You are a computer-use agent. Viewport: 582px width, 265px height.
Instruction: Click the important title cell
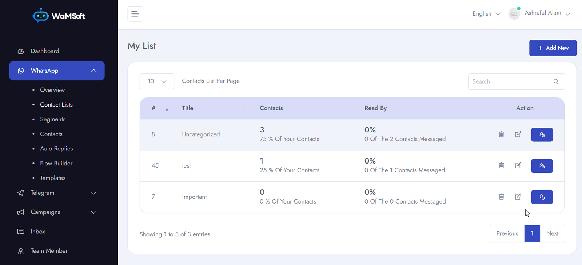click(194, 197)
